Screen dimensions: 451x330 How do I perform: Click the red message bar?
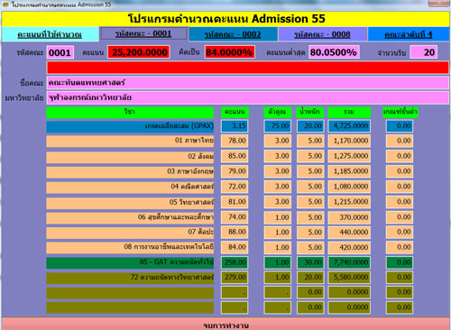(248, 68)
